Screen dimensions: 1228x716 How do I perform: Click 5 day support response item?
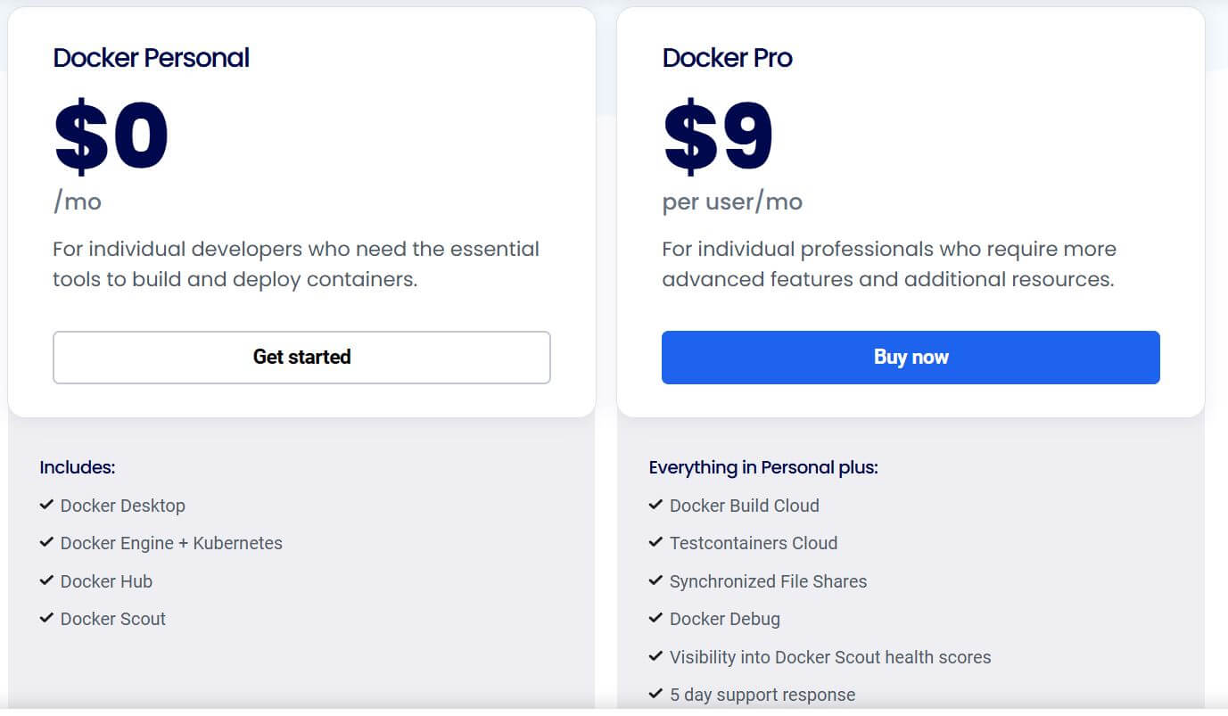pyautogui.click(x=762, y=695)
